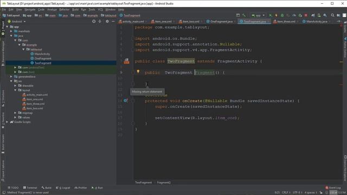Click Collapse All icon in Project panel
The height and width of the screenshot is (195, 347).
click(x=100, y=22)
